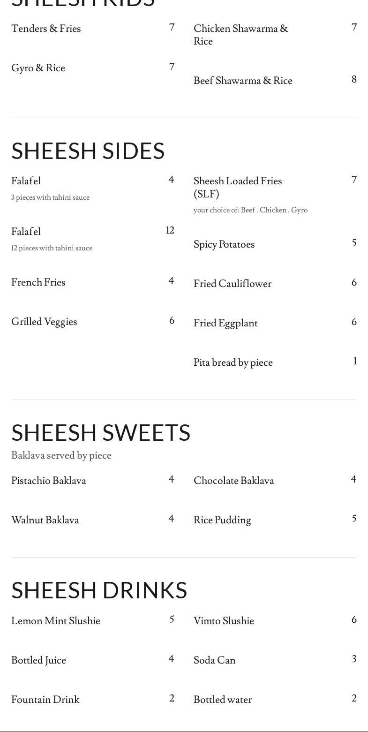Select the Pistachio Baklava dessert
The width and height of the screenshot is (368, 732).
(x=49, y=481)
